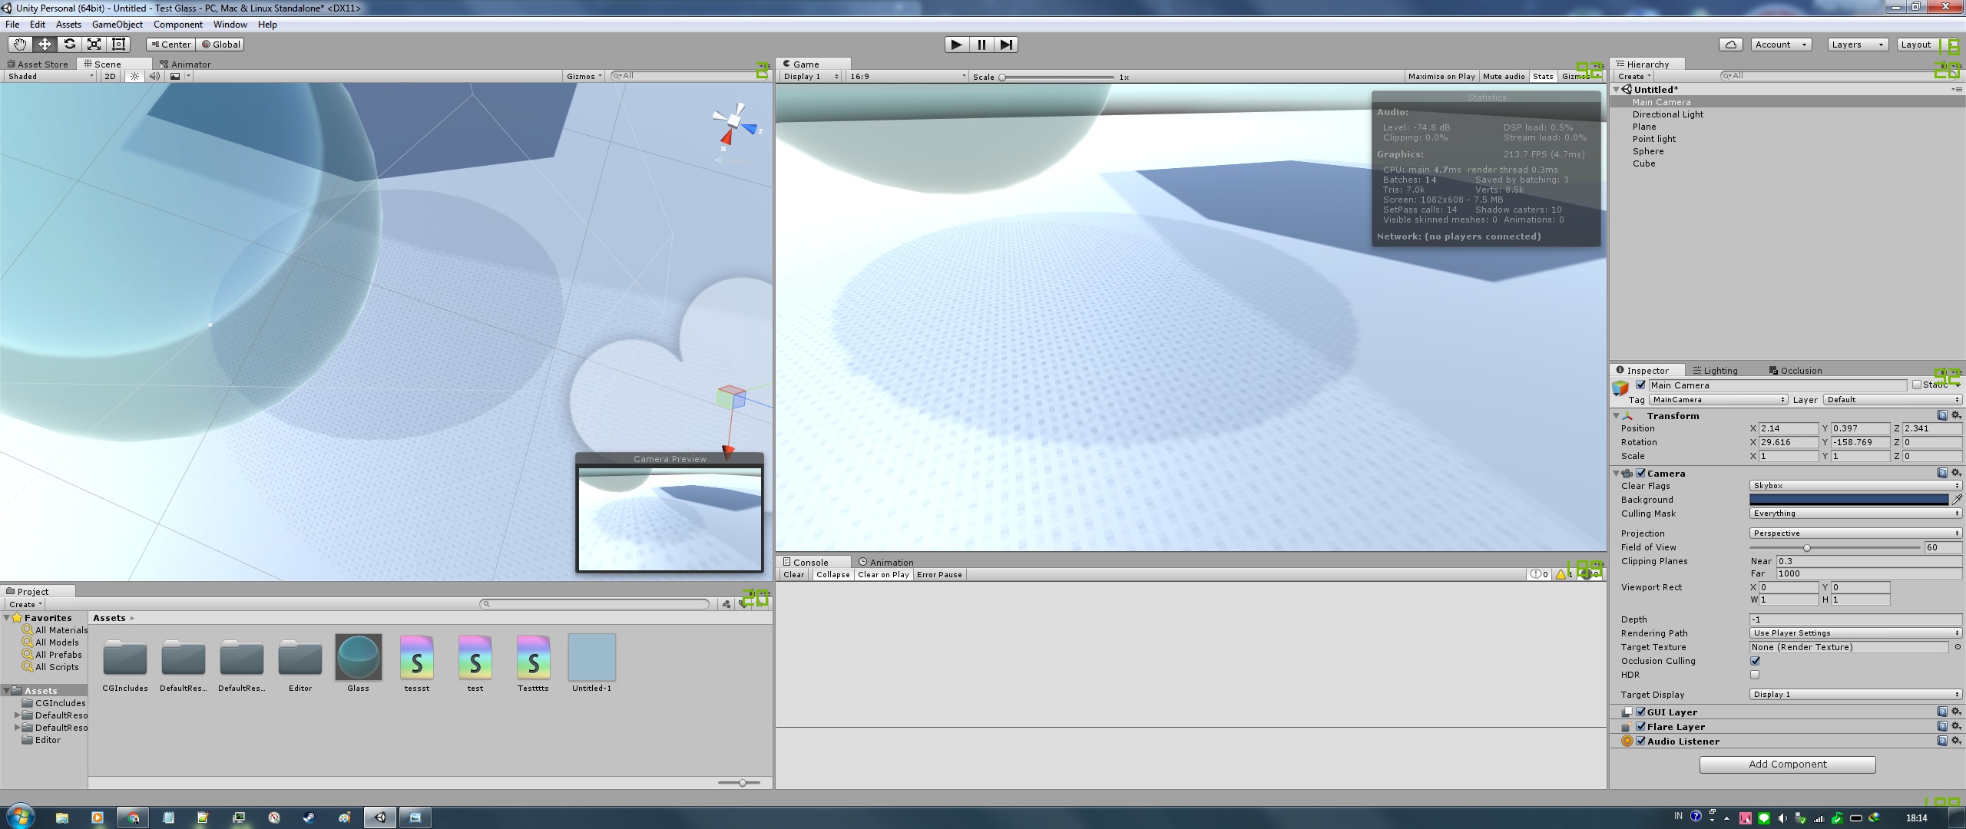Toggle 2D mode in Scene view

point(110,76)
